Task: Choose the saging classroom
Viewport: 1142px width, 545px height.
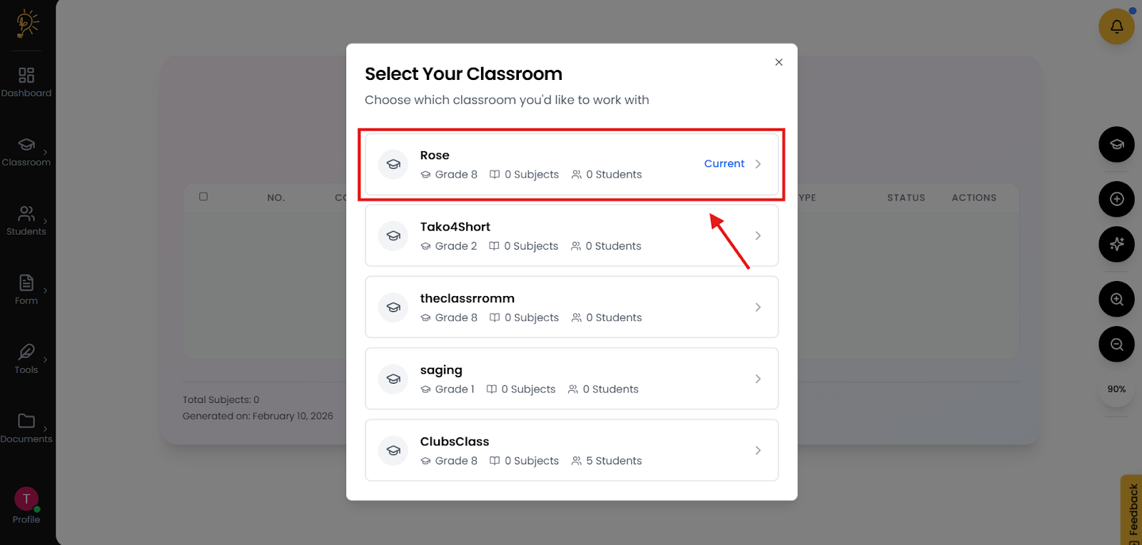Action: click(x=571, y=379)
